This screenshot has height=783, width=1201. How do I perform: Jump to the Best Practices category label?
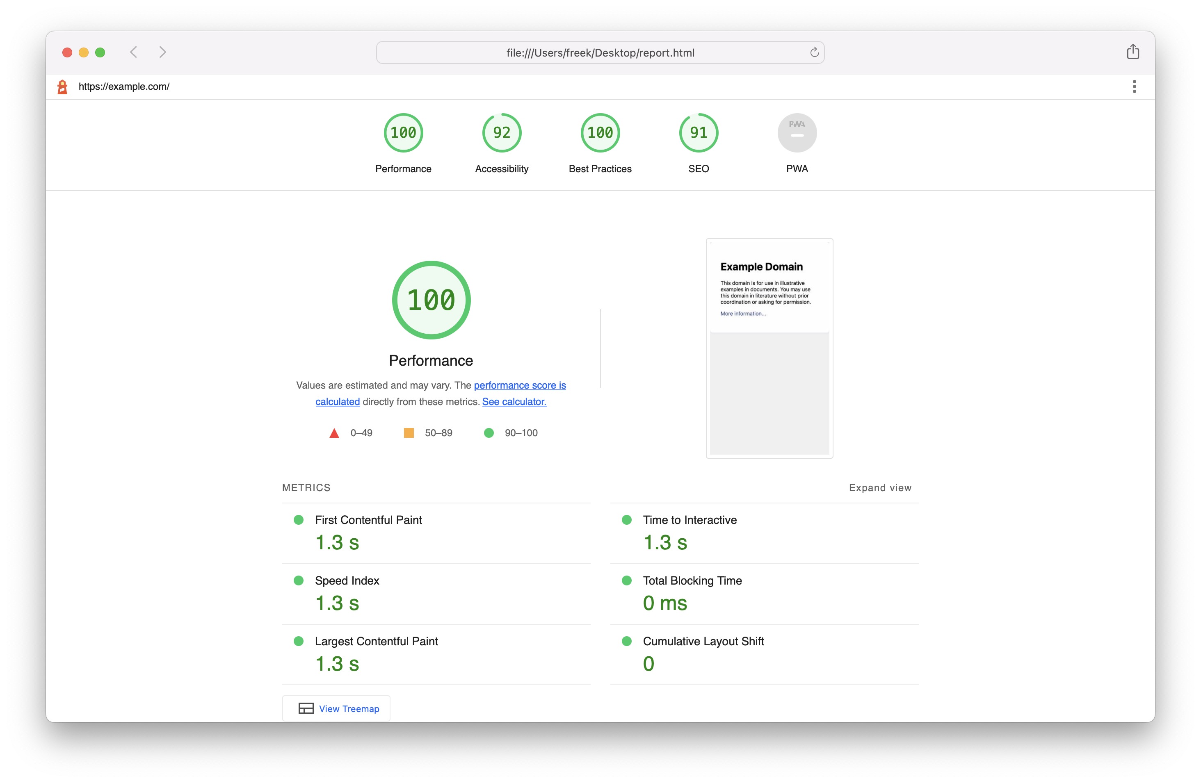click(600, 169)
